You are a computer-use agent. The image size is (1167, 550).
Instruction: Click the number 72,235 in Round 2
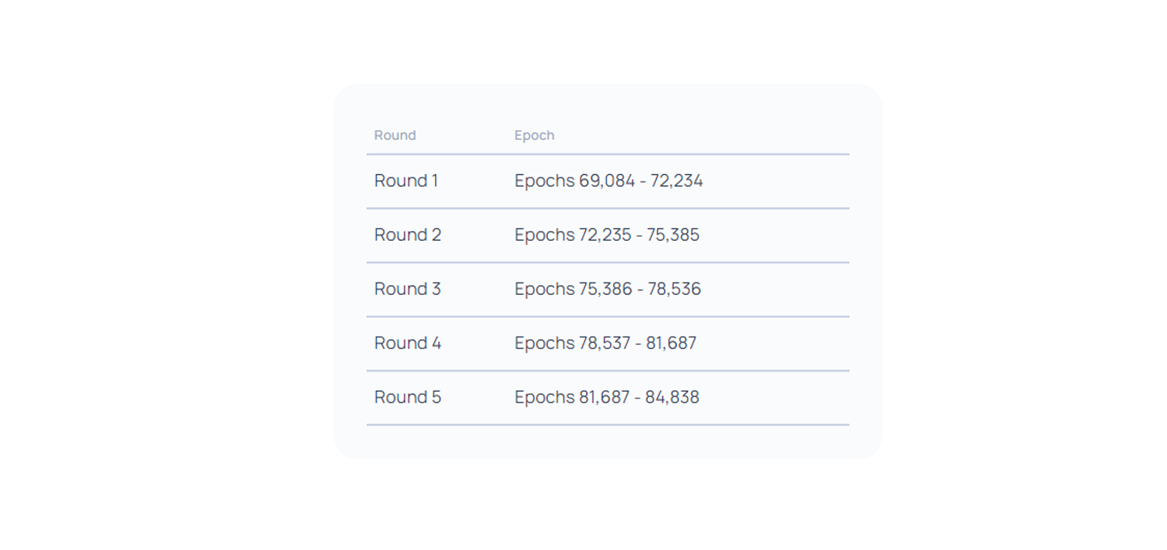pyautogui.click(x=605, y=235)
